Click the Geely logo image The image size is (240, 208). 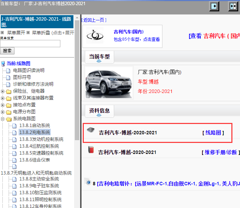pyautogui.click(x=95, y=35)
